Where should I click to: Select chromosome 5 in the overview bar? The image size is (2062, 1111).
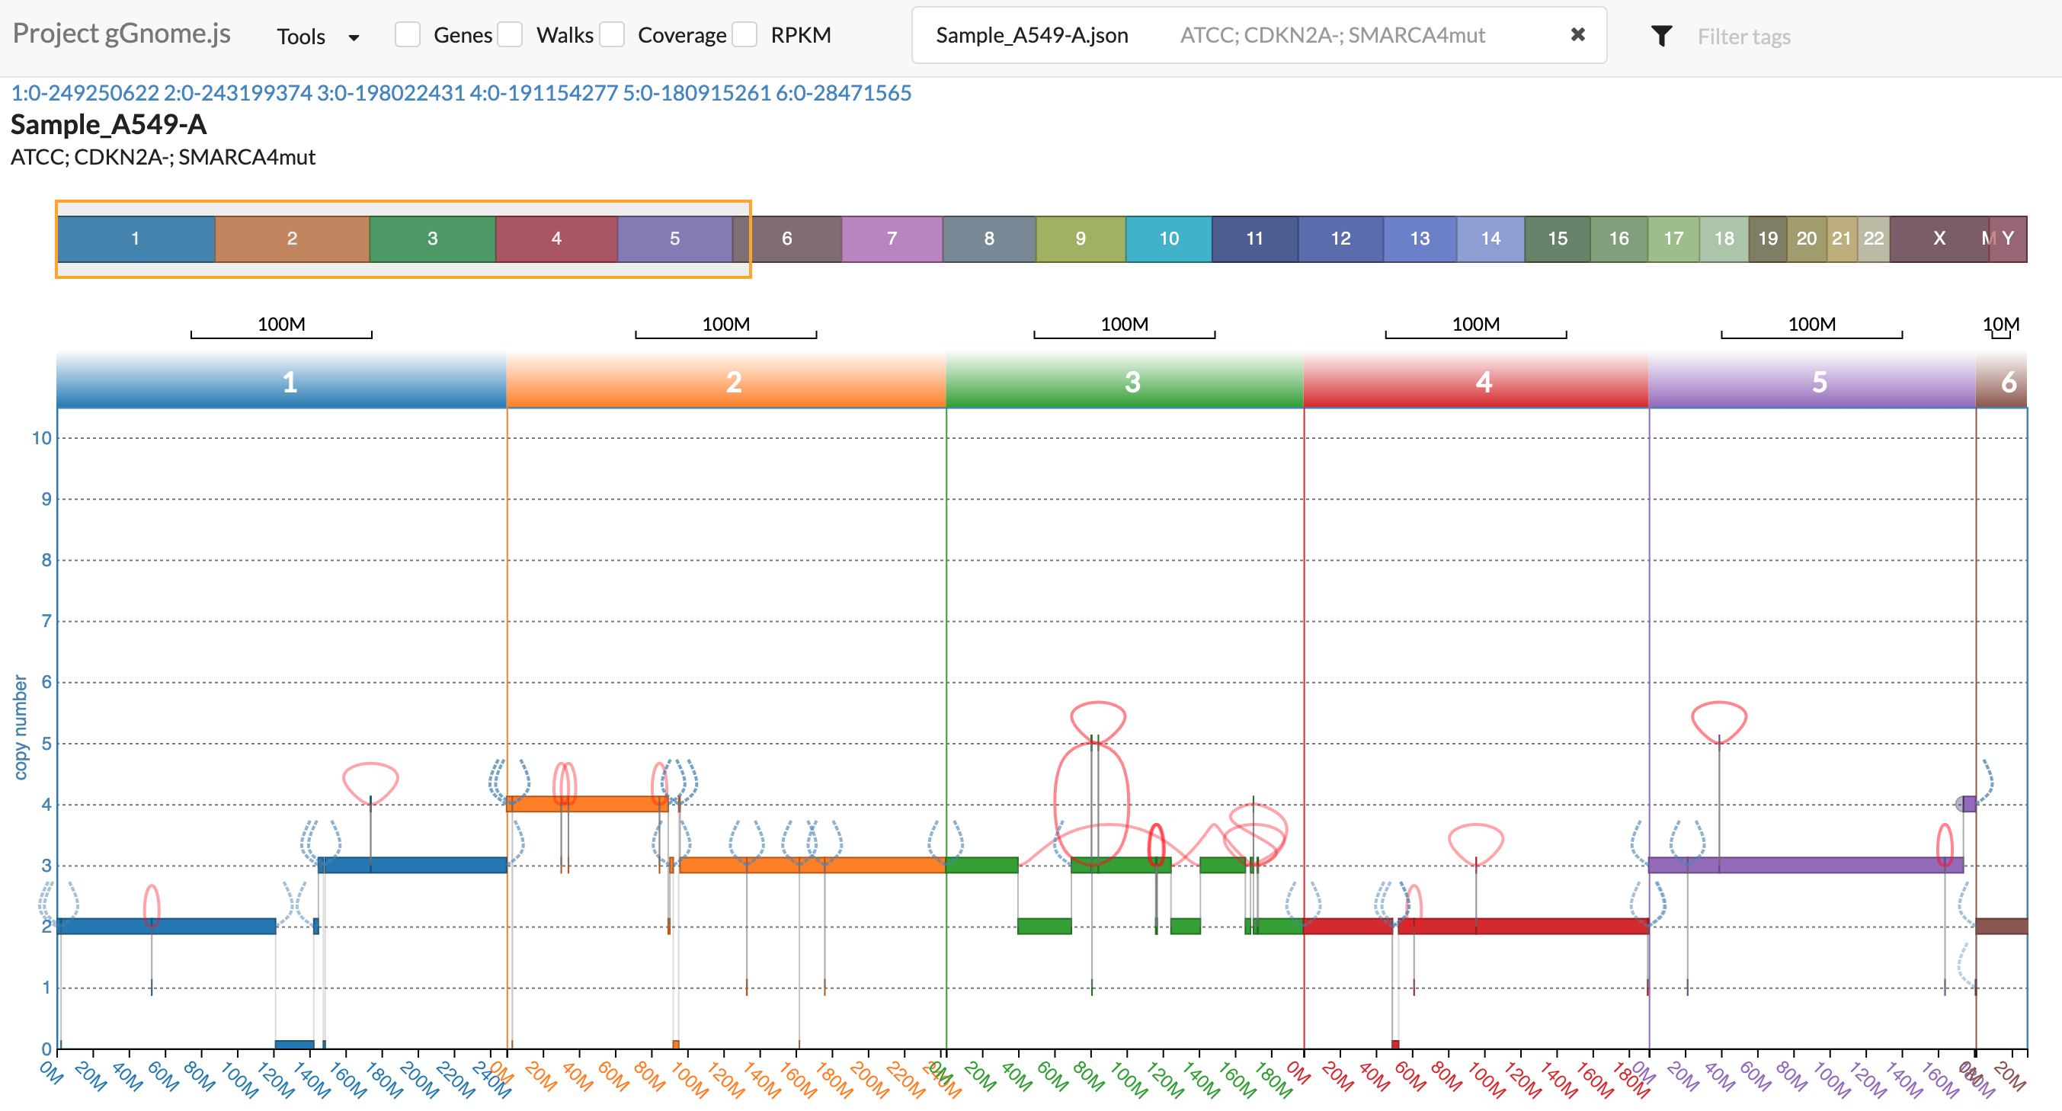coord(675,239)
